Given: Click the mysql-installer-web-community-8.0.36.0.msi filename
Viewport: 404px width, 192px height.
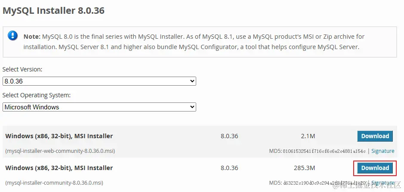Looking at the screenshot, I should [x=60, y=151].
